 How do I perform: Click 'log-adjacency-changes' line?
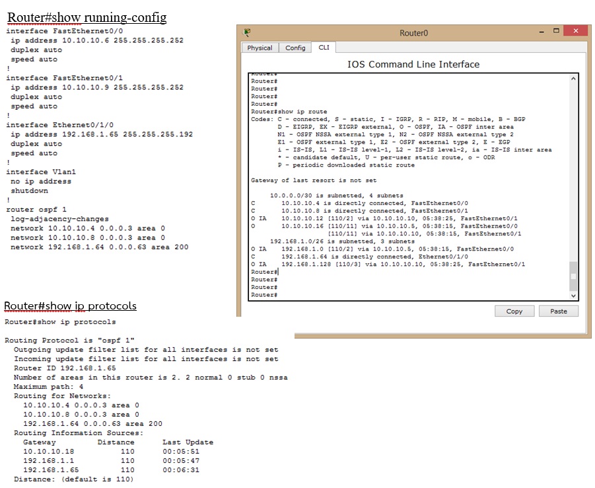coord(59,219)
